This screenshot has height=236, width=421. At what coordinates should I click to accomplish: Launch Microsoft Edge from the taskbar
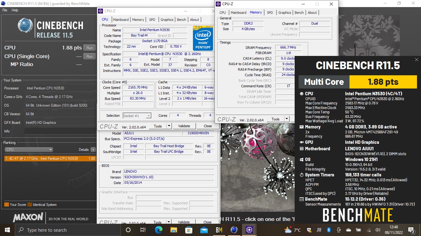tap(158, 230)
